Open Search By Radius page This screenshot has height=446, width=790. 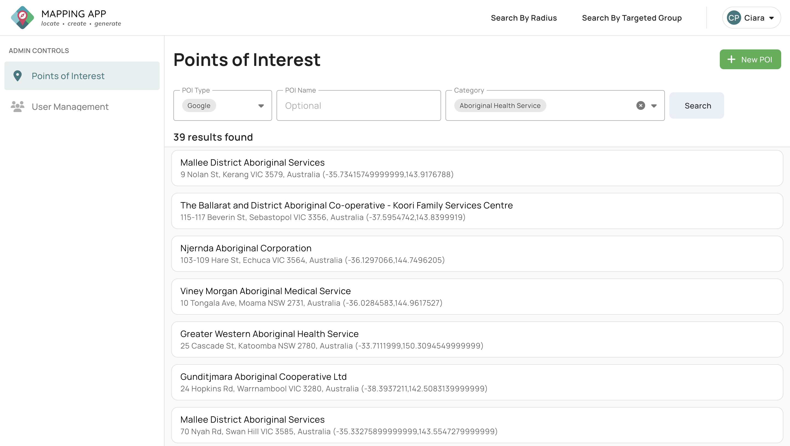pyautogui.click(x=523, y=18)
